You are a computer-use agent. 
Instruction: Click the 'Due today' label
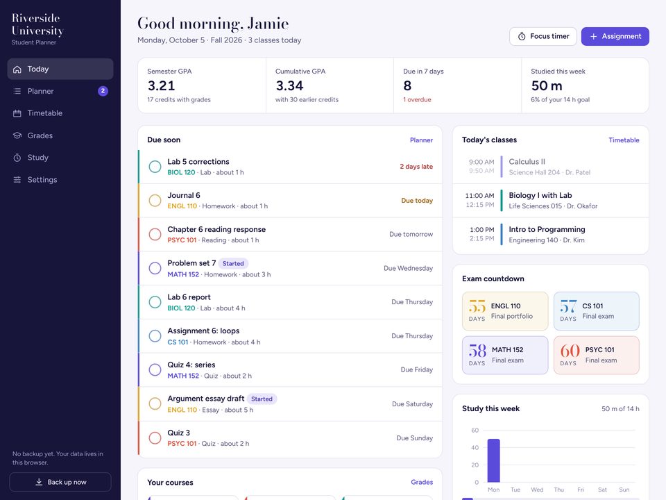[x=417, y=200]
